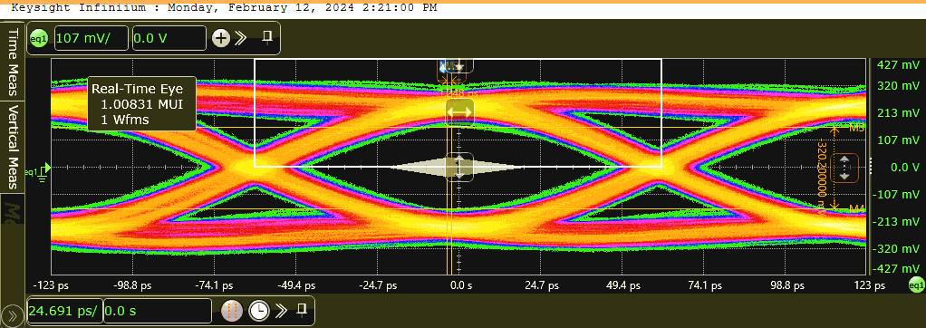Expand vertical toolbar with double chevron

[x=240, y=39]
